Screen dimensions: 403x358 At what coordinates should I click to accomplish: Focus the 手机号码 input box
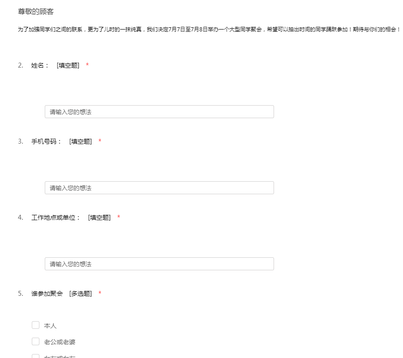coord(159,188)
